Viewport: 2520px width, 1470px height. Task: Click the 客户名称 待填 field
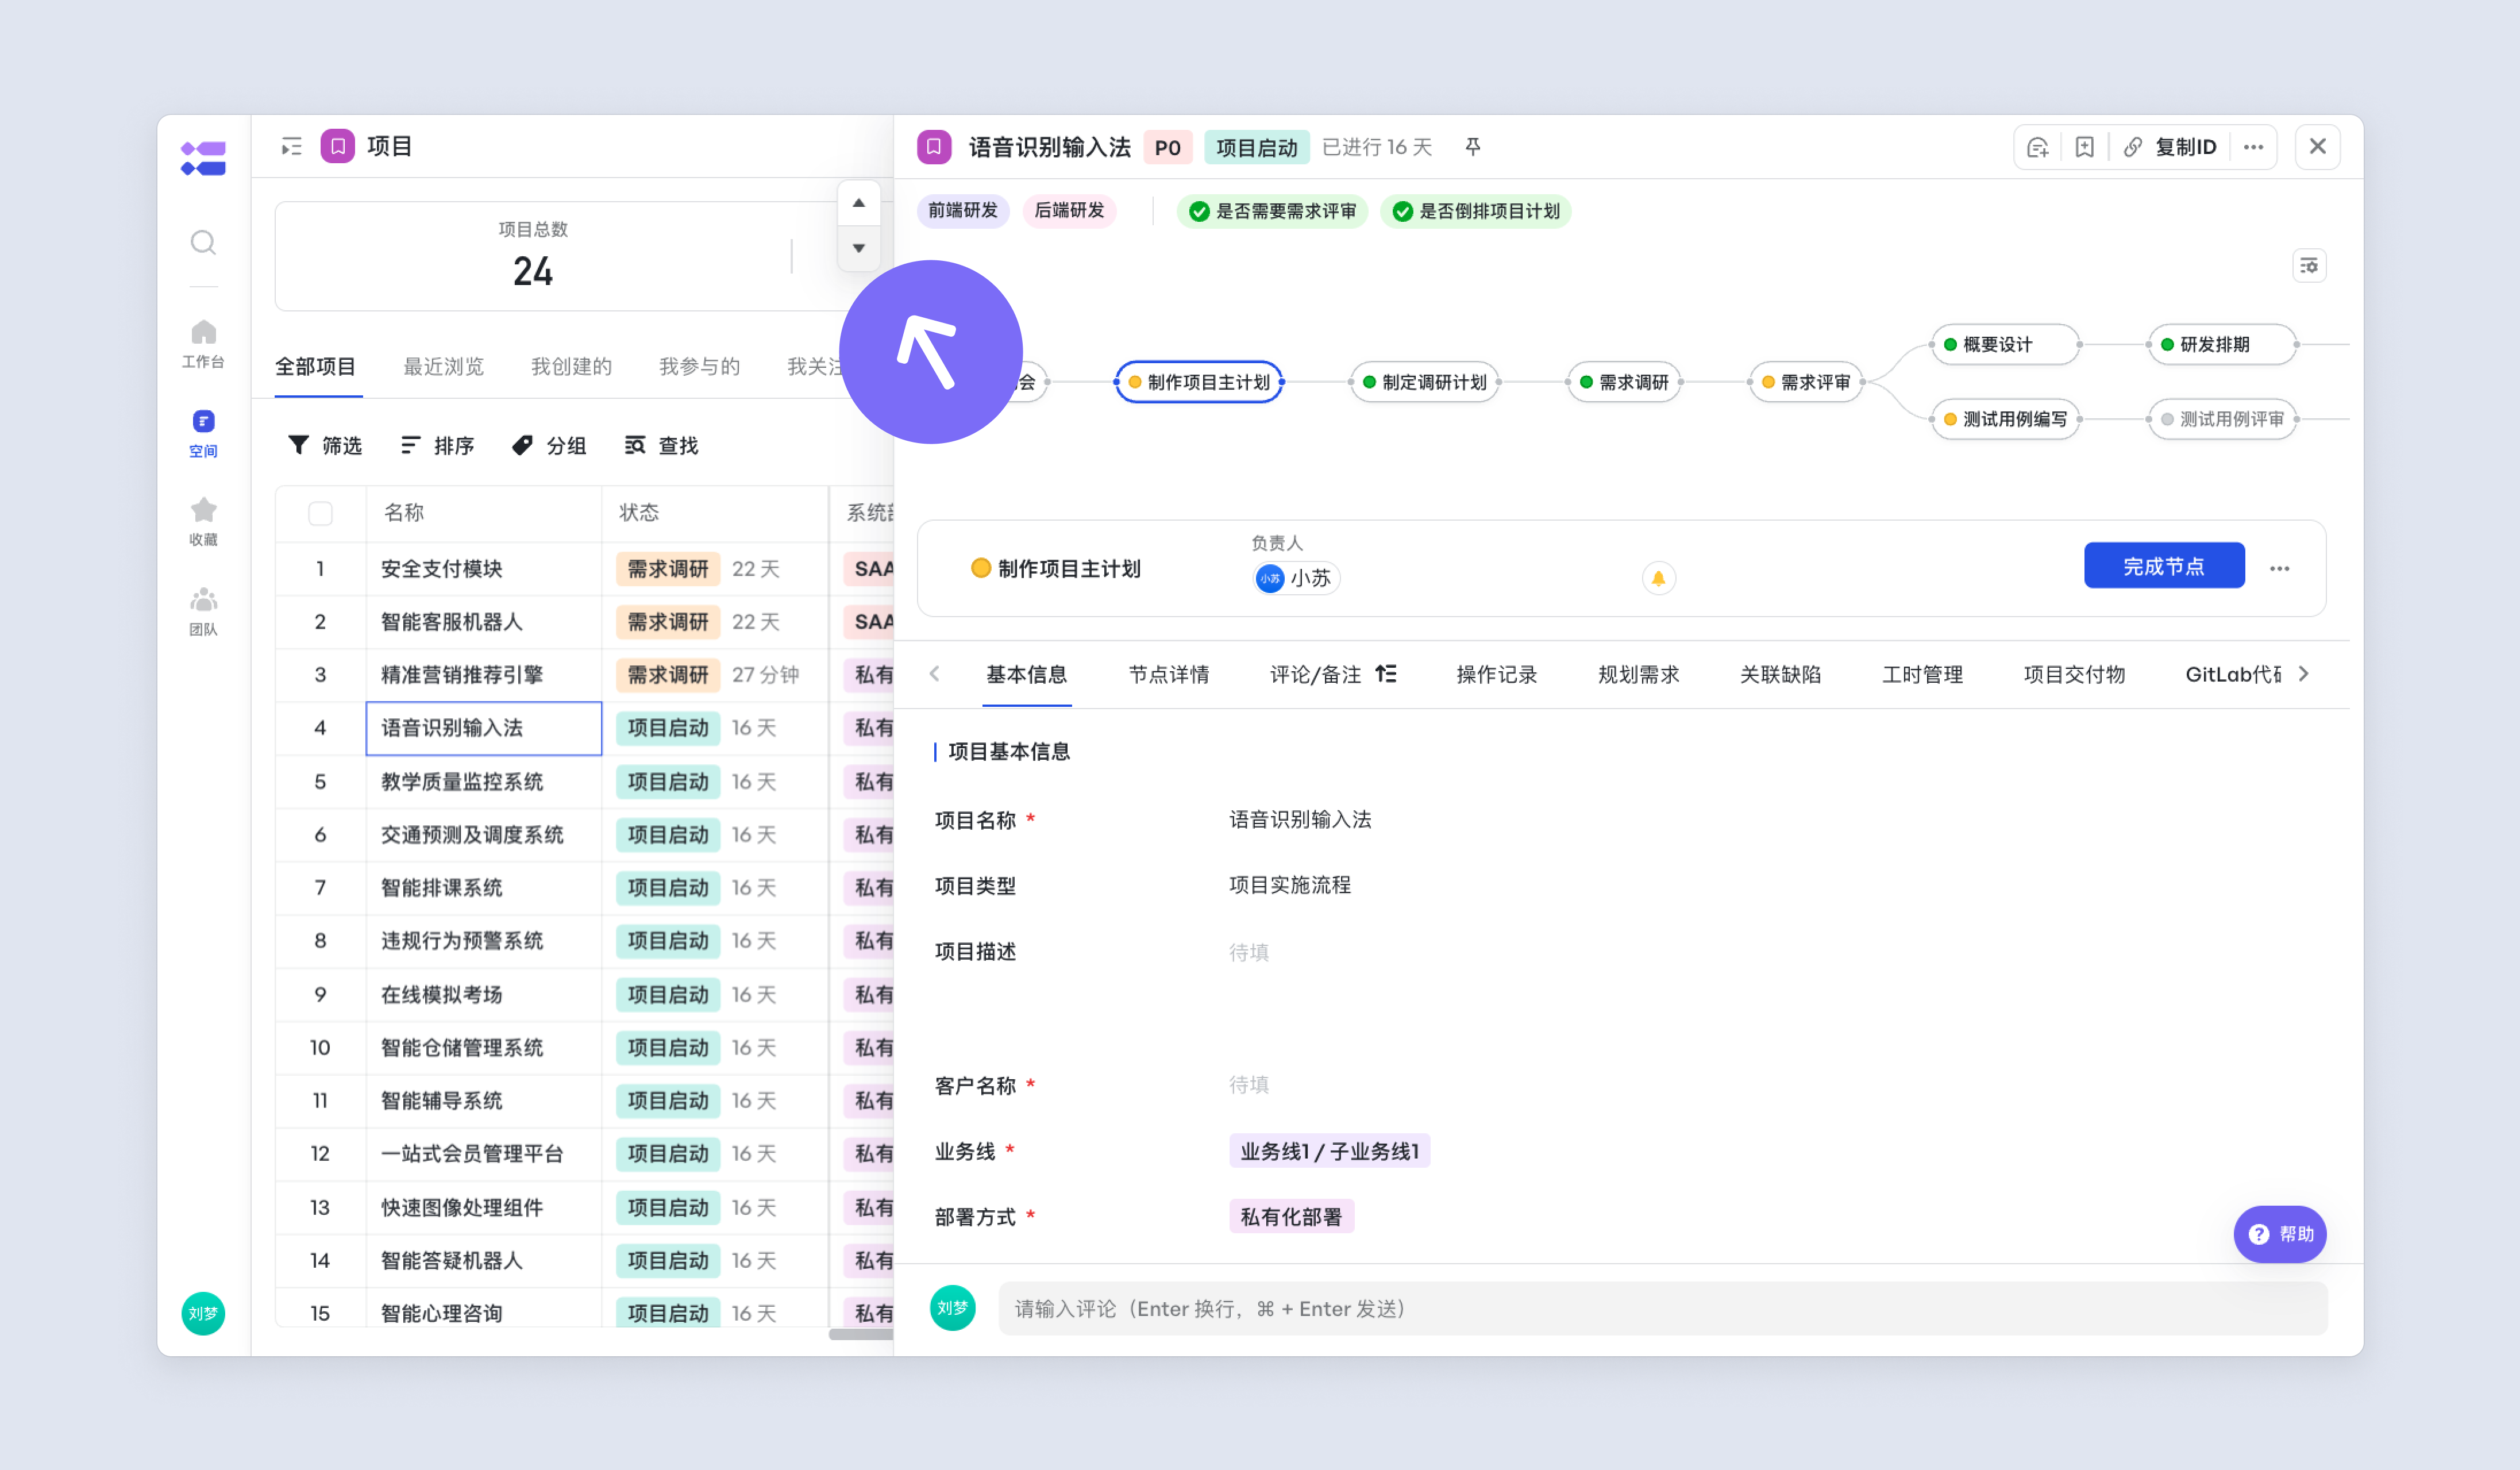1249,1084
